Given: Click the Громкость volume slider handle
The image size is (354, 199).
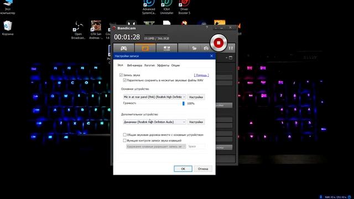Looking at the screenshot, I should pyautogui.click(x=183, y=103).
